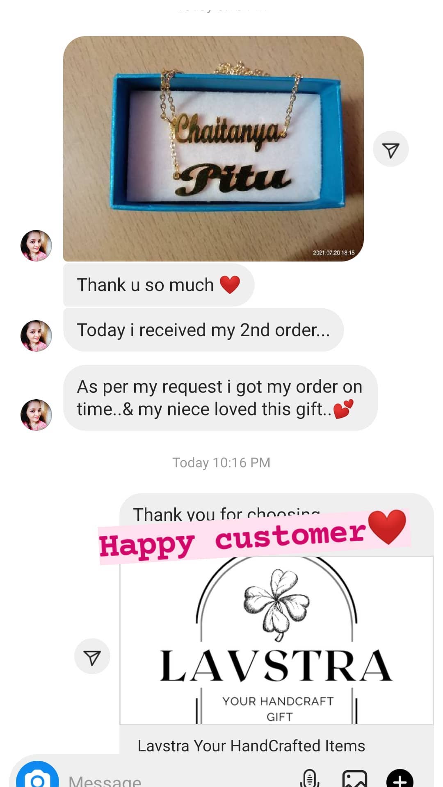Tap the microphone voice message icon
Viewport: 443px width, 787px height.
[310, 778]
